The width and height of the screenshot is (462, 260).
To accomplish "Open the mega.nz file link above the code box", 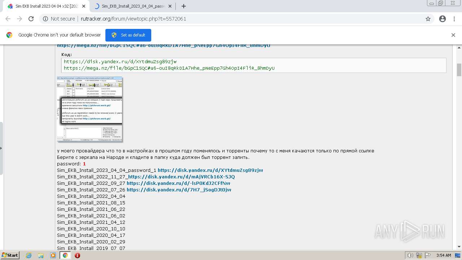I will point(164,45).
